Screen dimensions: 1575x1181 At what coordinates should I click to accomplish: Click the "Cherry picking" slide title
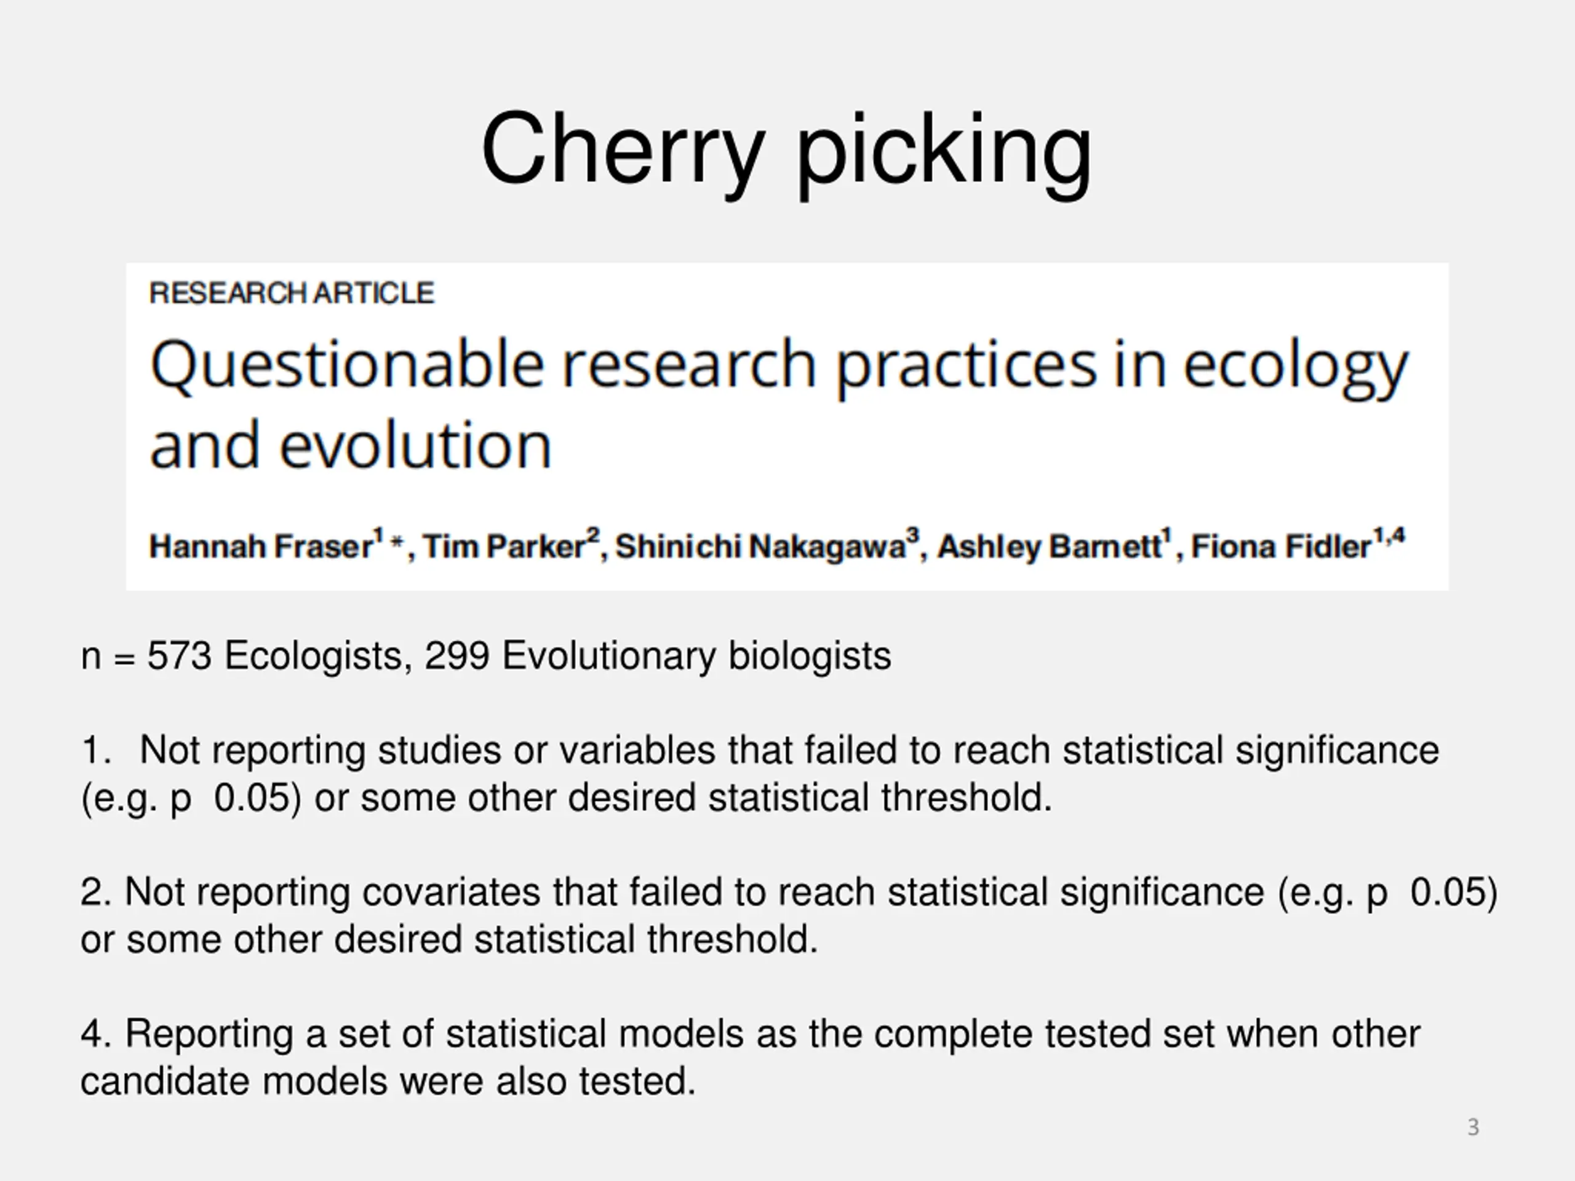coord(786,149)
